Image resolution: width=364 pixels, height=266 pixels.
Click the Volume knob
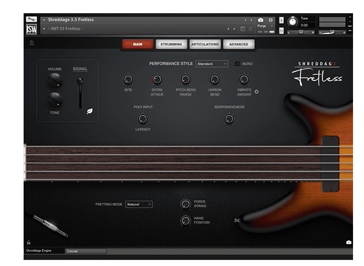[x=54, y=81]
